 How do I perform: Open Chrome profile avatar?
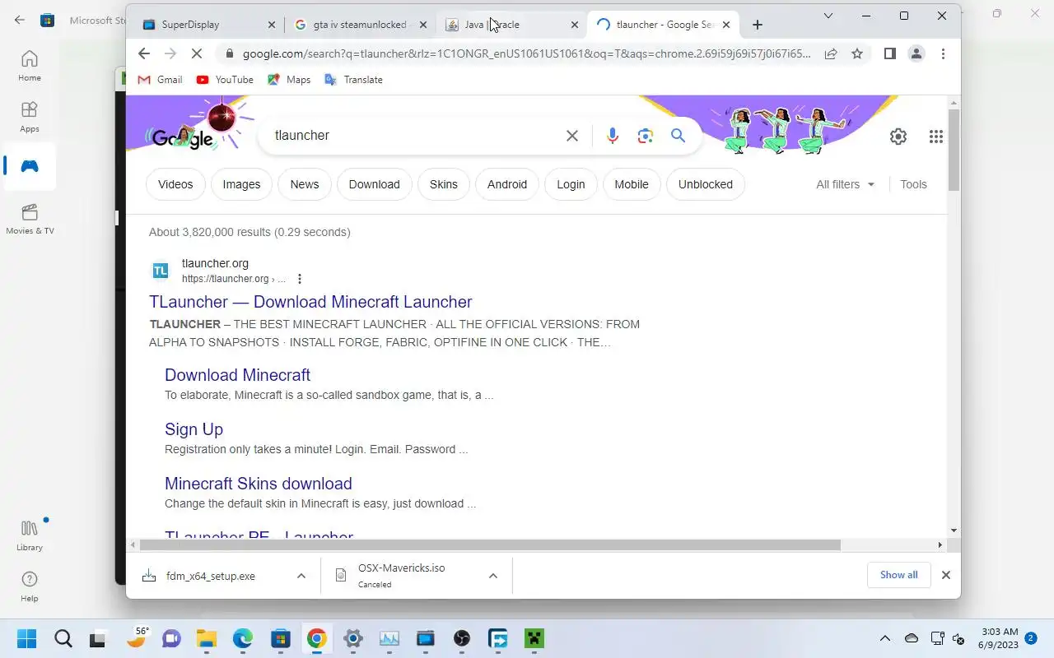[x=916, y=53]
